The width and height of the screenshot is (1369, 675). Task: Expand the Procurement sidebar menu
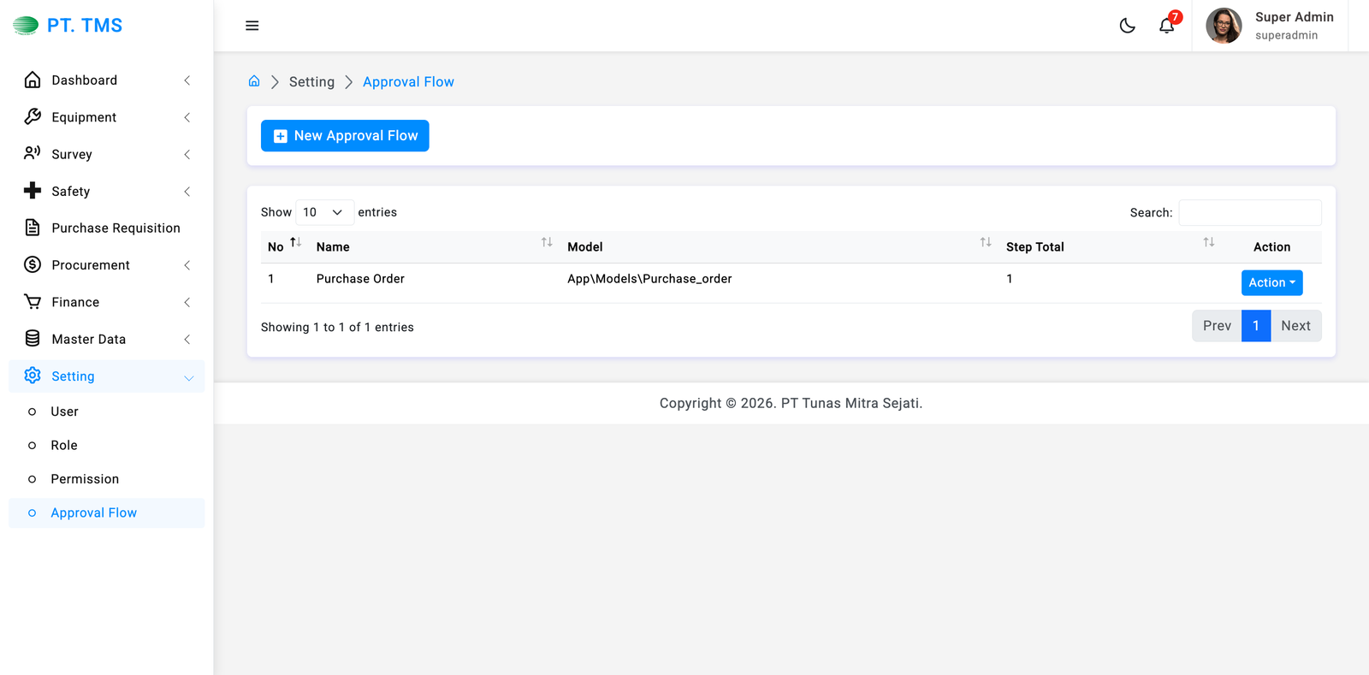107,265
